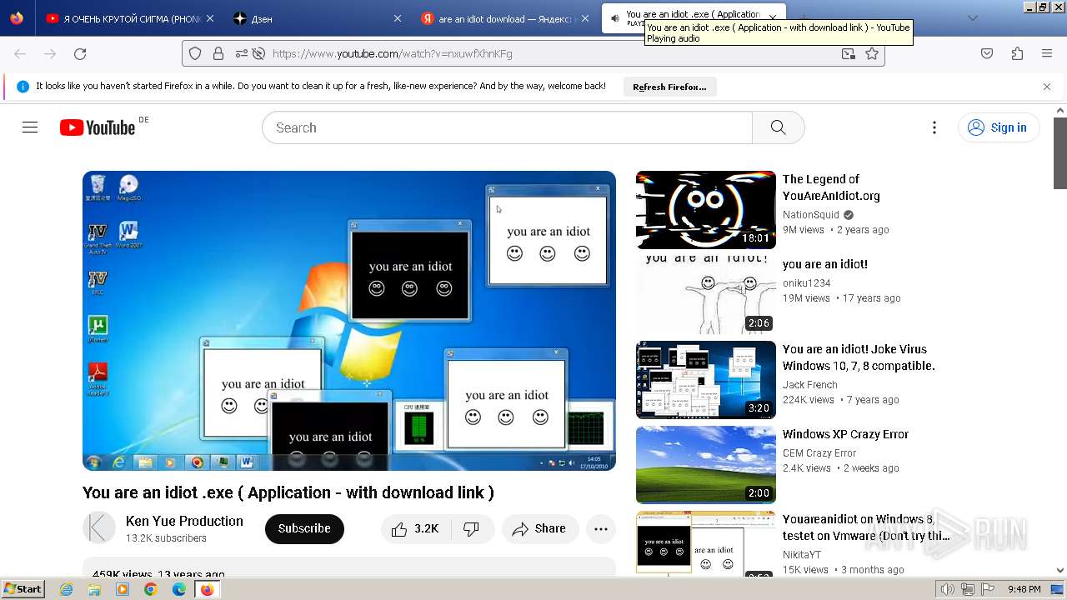
Task: Bookmark this page with the star
Action: 872,53
